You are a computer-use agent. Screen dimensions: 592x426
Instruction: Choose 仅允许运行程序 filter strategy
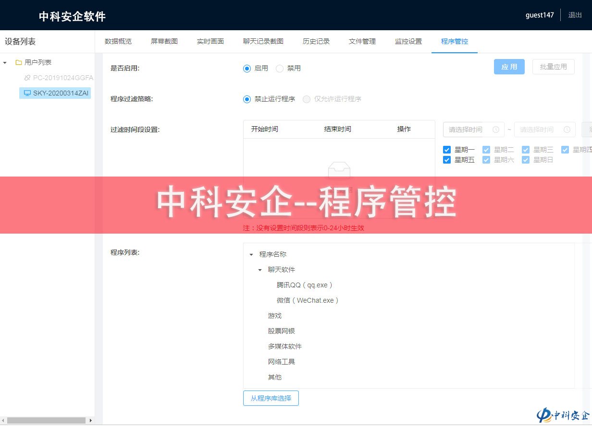[x=307, y=99]
